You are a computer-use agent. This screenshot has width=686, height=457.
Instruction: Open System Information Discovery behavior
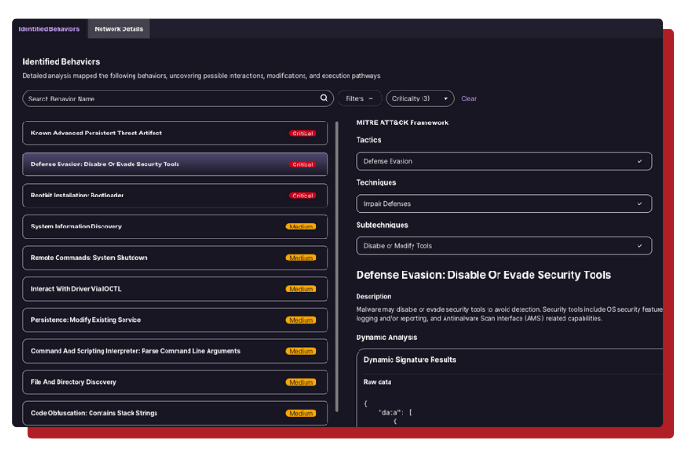click(175, 226)
